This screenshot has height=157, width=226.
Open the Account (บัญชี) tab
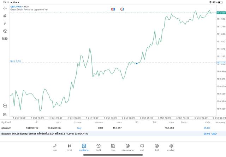point(156,148)
